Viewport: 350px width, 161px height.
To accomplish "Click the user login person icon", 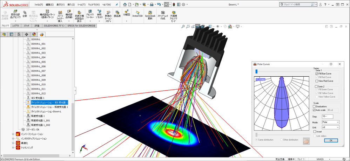I will coord(321,4).
